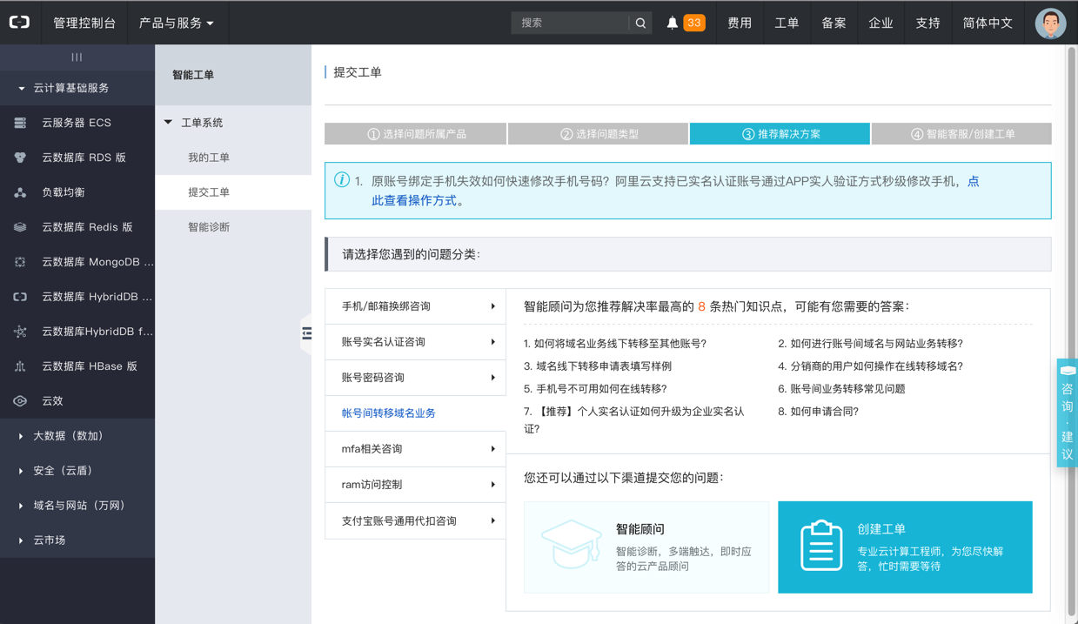Image resolution: width=1078 pixels, height=624 pixels.
Task: Click the first 云数据库 HybridDB icon
Action: [x=20, y=297]
